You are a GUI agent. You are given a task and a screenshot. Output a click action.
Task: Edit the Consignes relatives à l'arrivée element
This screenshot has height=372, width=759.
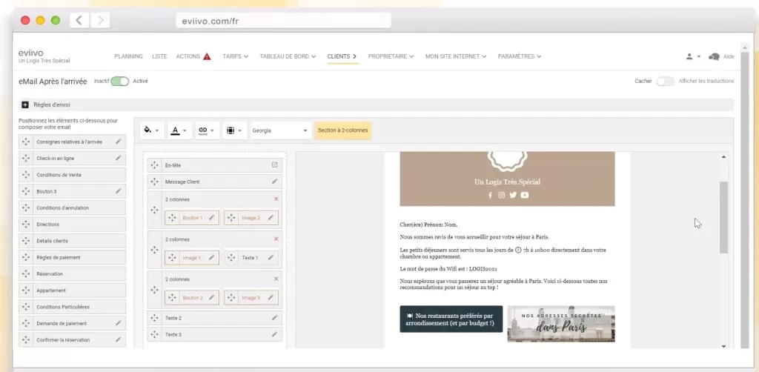[119, 142]
